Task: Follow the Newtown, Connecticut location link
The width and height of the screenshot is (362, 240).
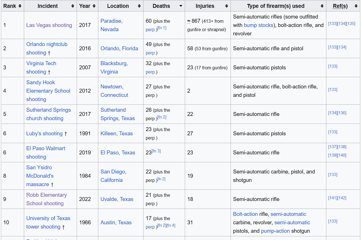Action: (x=114, y=91)
